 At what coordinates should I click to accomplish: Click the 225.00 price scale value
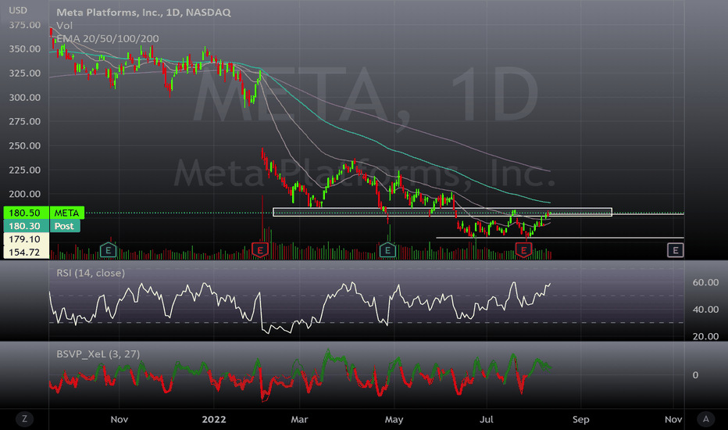point(25,170)
